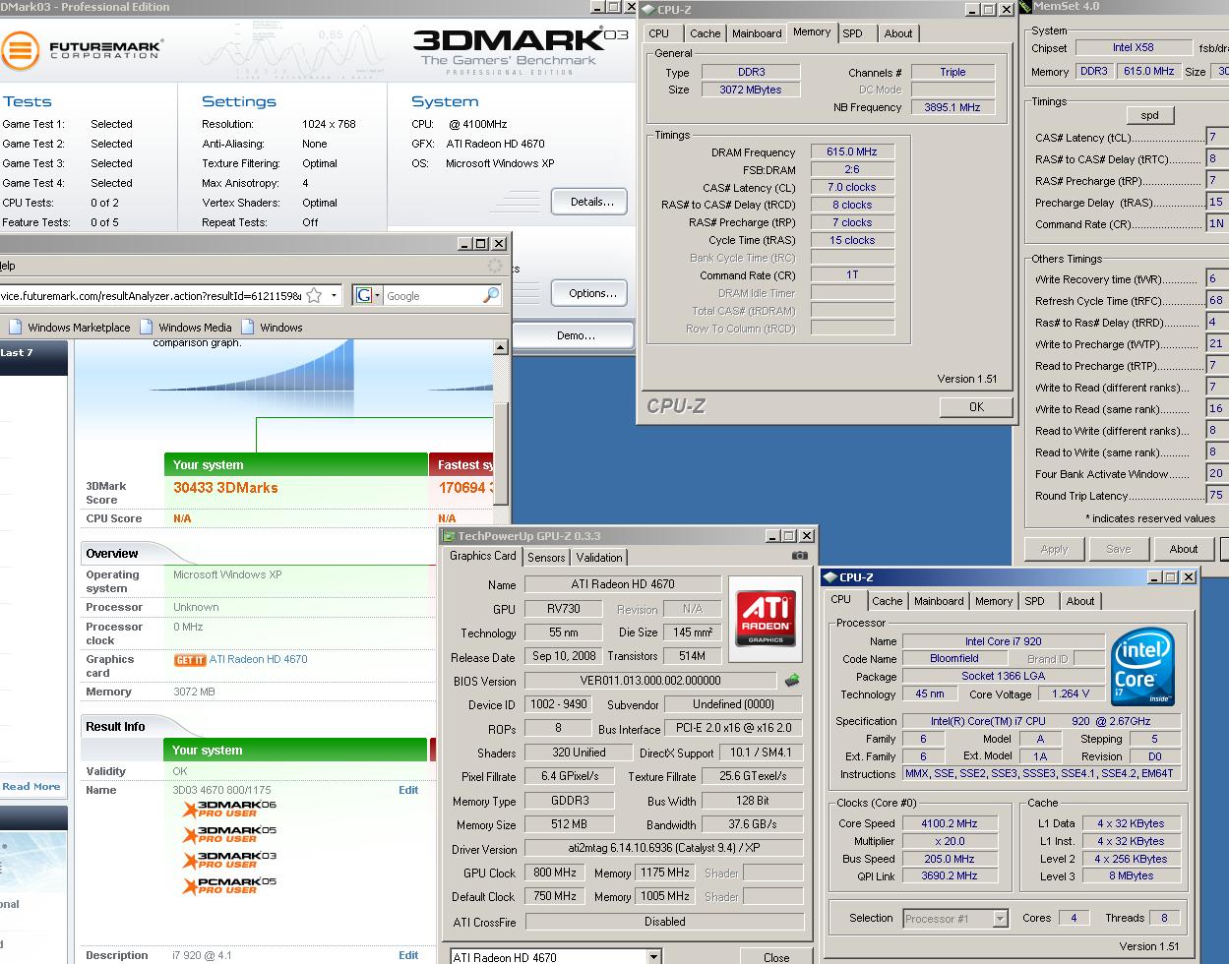Click the MemSet 4.0 title bar icon

click(x=1024, y=6)
